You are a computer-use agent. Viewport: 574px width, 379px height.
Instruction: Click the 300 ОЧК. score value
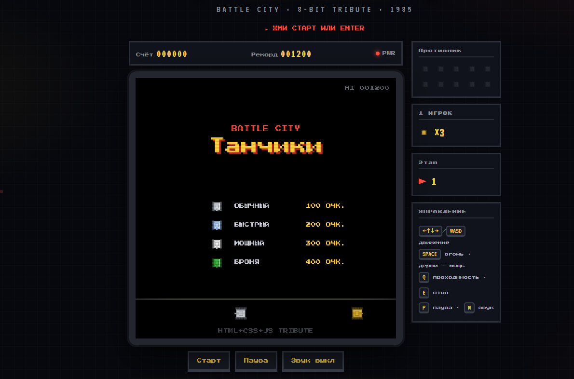click(325, 243)
